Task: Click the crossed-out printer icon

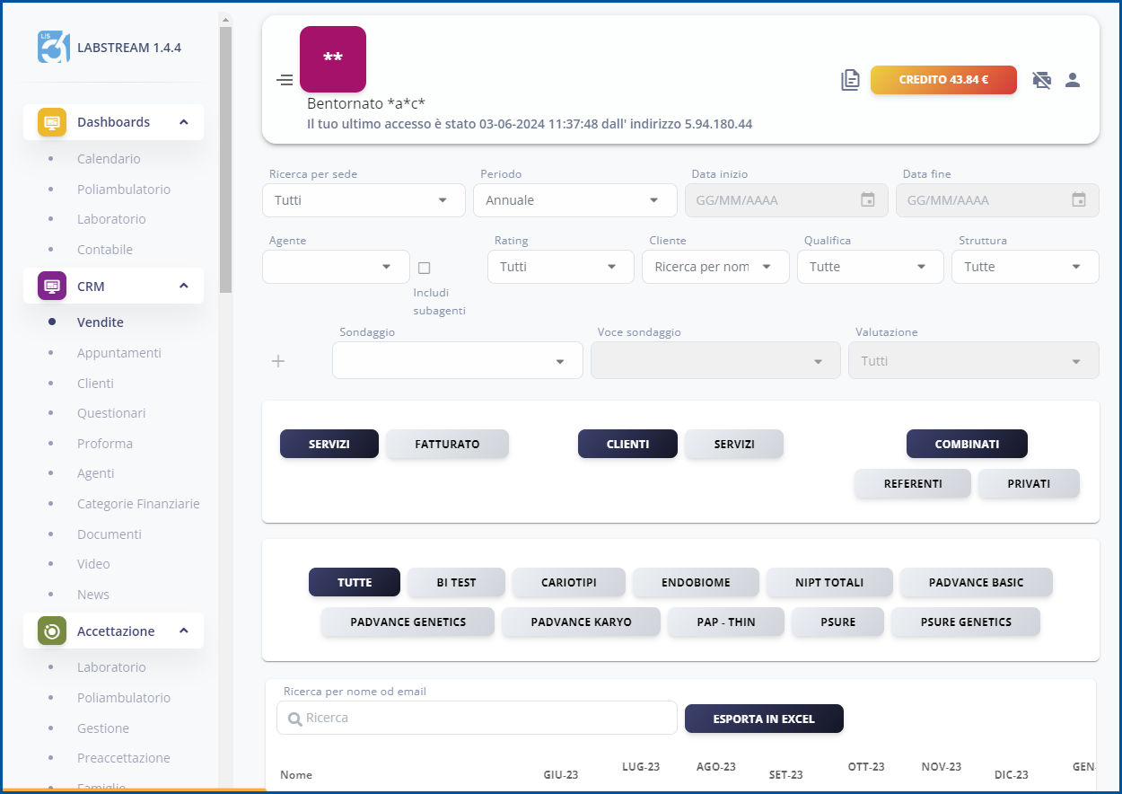Action: click(1041, 80)
